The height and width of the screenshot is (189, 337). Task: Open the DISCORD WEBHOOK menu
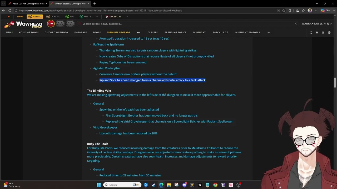click(x=56, y=33)
